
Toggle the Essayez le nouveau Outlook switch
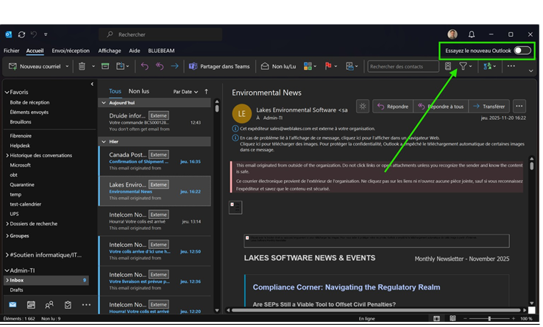coord(522,51)
